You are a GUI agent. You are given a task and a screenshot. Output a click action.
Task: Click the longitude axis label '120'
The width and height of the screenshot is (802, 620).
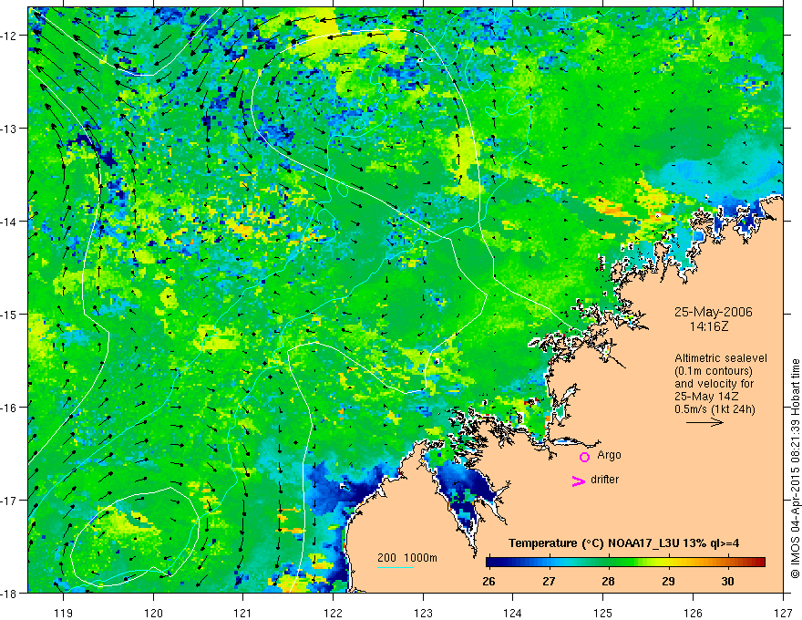[x=153, y=613]
